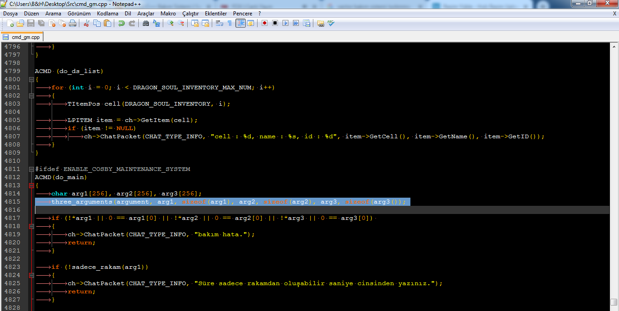
Task: Click the toolbar icon right of indent guide
Action: (x=250, y=23)
